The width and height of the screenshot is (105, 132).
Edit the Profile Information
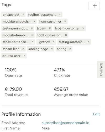point(96,114)
